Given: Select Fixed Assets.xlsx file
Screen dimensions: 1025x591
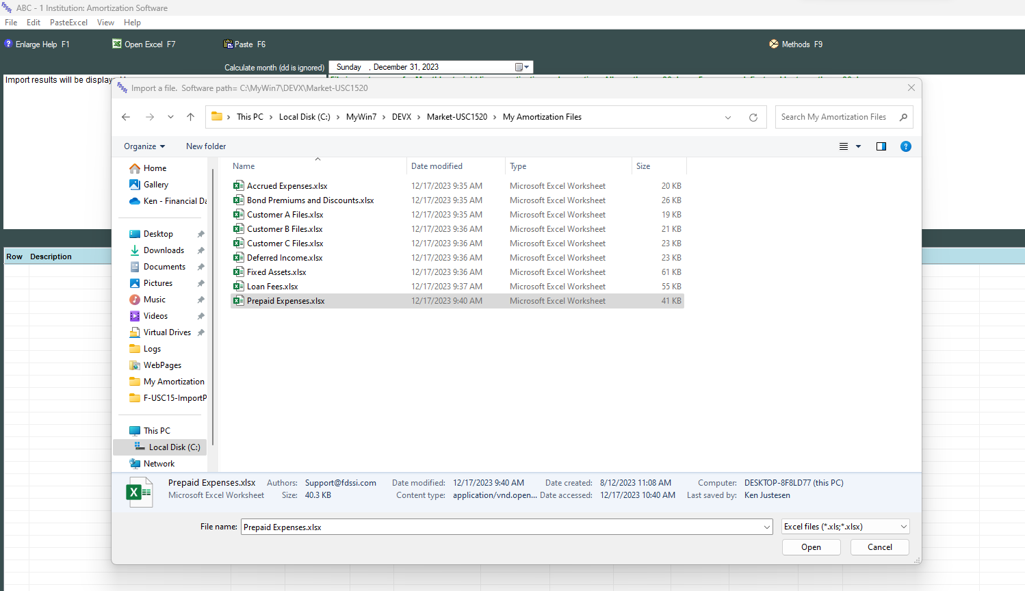Looking at the screenshot, I should 276,272.
